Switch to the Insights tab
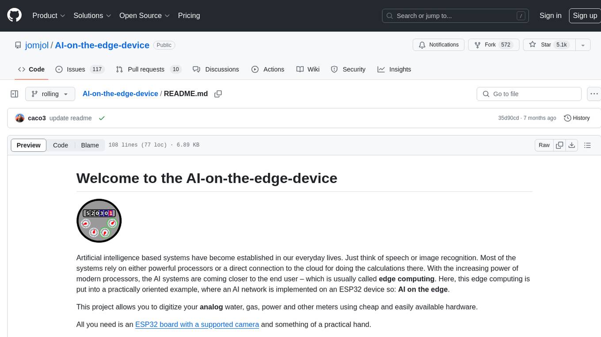Image resolution: width=601 pixels, height=337 pixels. pyautogui.click(x=394, y=69)
